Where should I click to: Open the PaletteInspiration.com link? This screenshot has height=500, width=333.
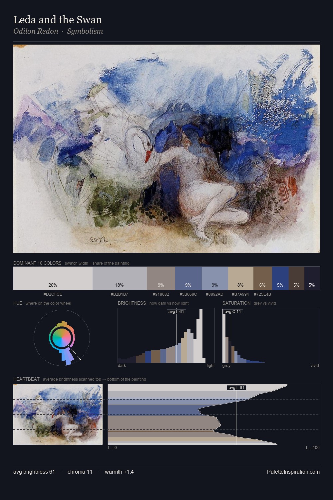[x=293, y=472]
